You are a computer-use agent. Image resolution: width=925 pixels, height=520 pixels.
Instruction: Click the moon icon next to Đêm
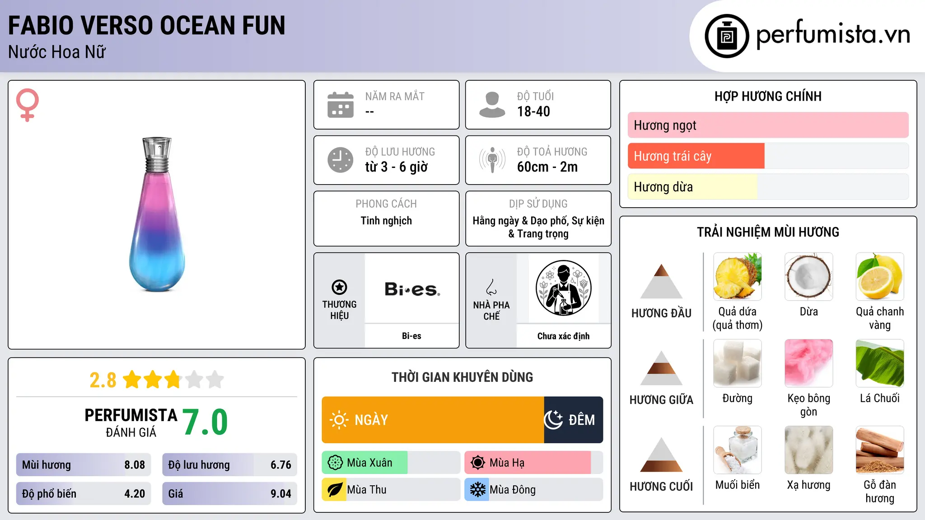tap(553, 420)
